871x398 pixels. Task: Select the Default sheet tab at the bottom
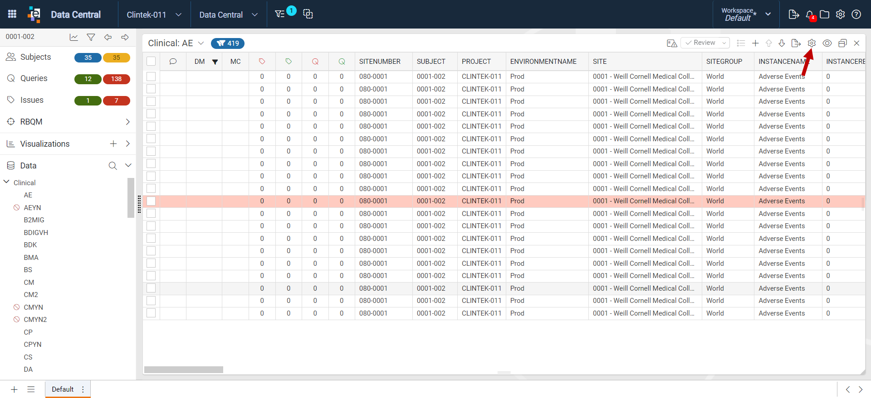[x=63, y=389]
